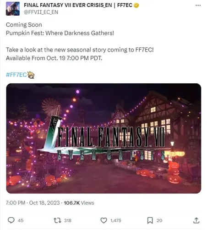This screenshot has height=230, width=207.
Task: Click the repost arrows icon
Action: pos(57,220)
